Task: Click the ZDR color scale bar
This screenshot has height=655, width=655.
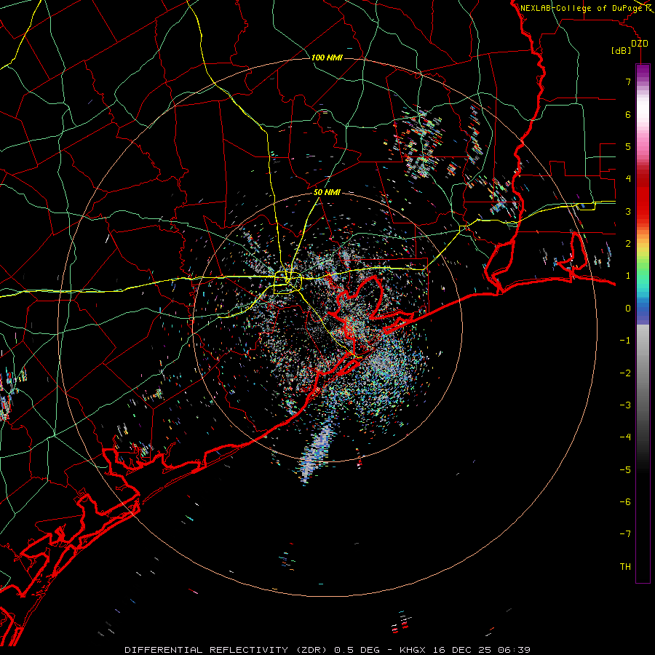Action: (643, 323)
